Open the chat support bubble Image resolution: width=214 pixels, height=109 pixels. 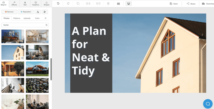click(208, 104)
